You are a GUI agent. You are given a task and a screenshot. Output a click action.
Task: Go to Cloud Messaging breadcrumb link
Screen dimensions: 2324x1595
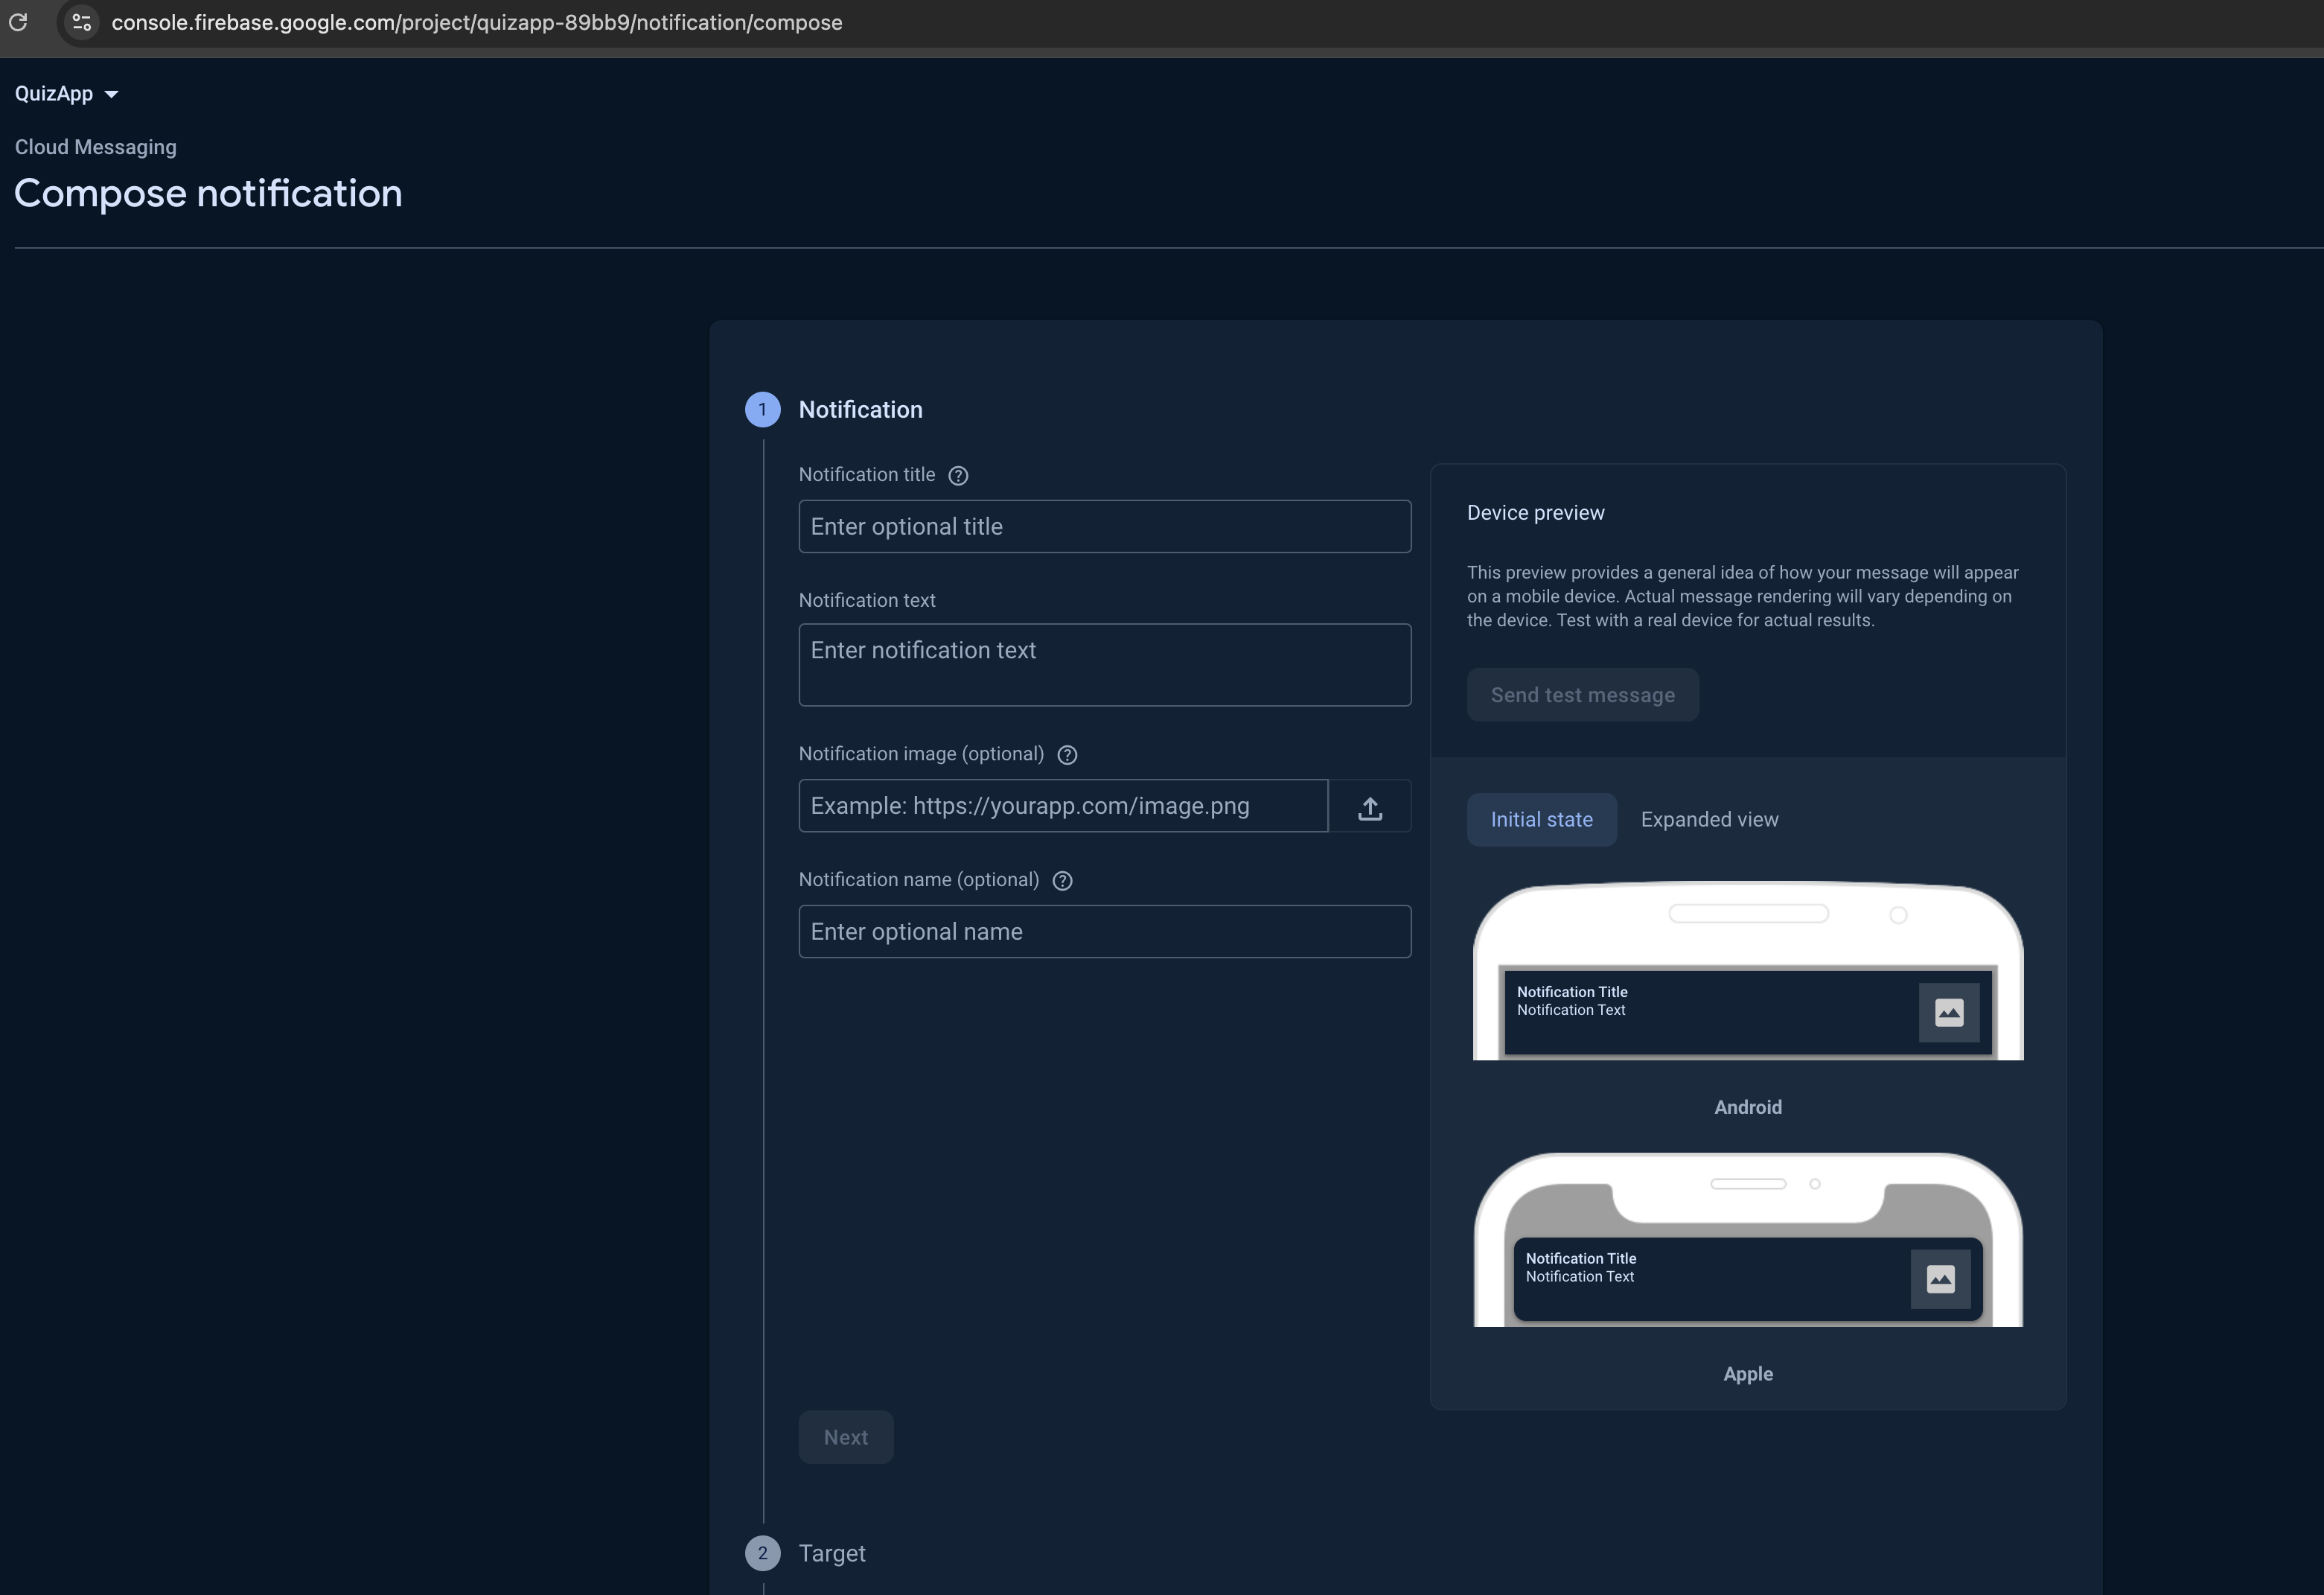95,147
